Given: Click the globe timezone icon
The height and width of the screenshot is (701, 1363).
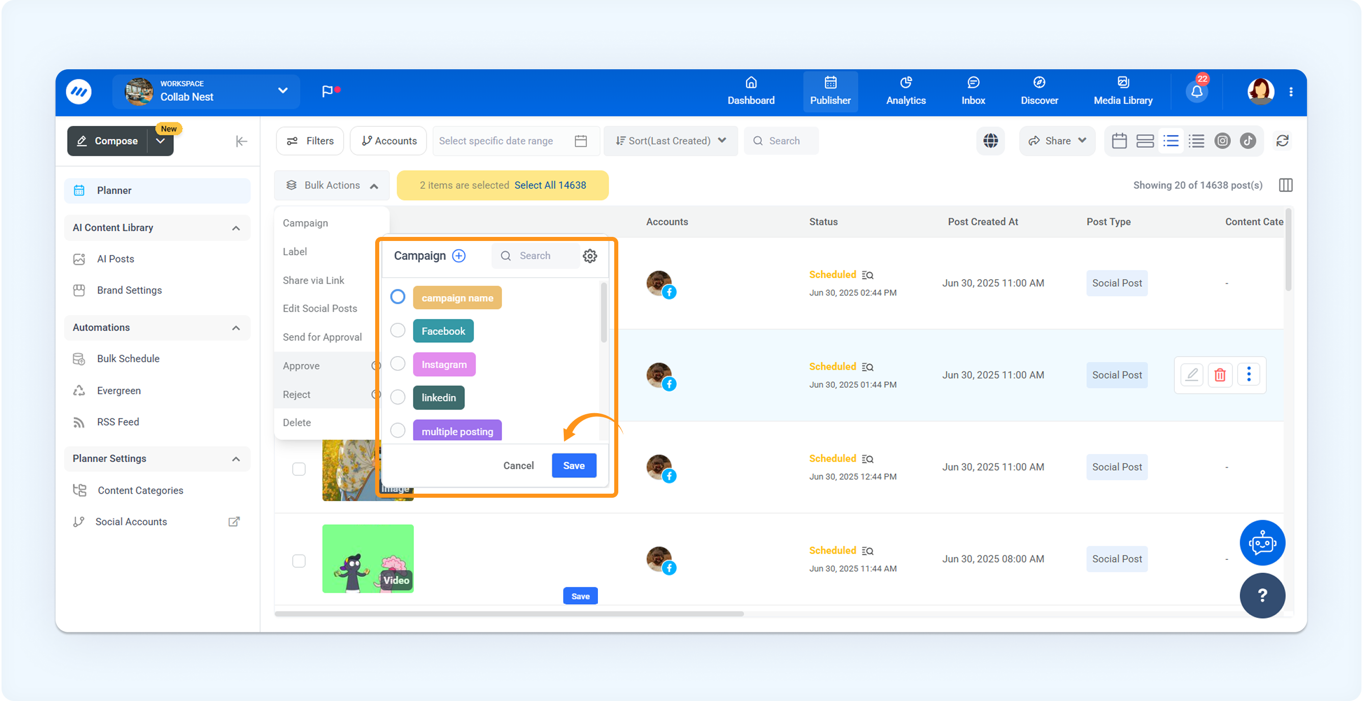Looking at the screenshot, I should (990, 141).
